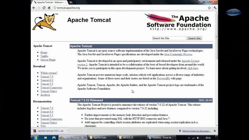Open the browser home page icon
This screenshot has width=249, height=140.
[49, 8]
